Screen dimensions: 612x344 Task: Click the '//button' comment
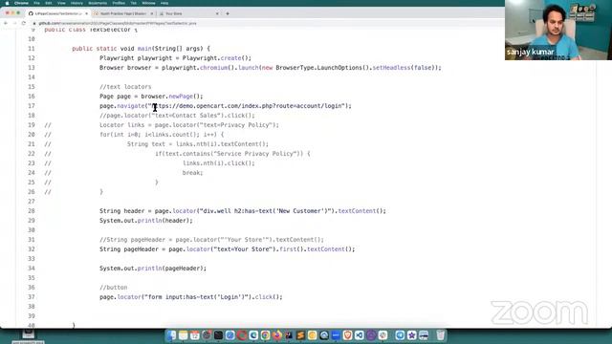click(x=113, y=288)
